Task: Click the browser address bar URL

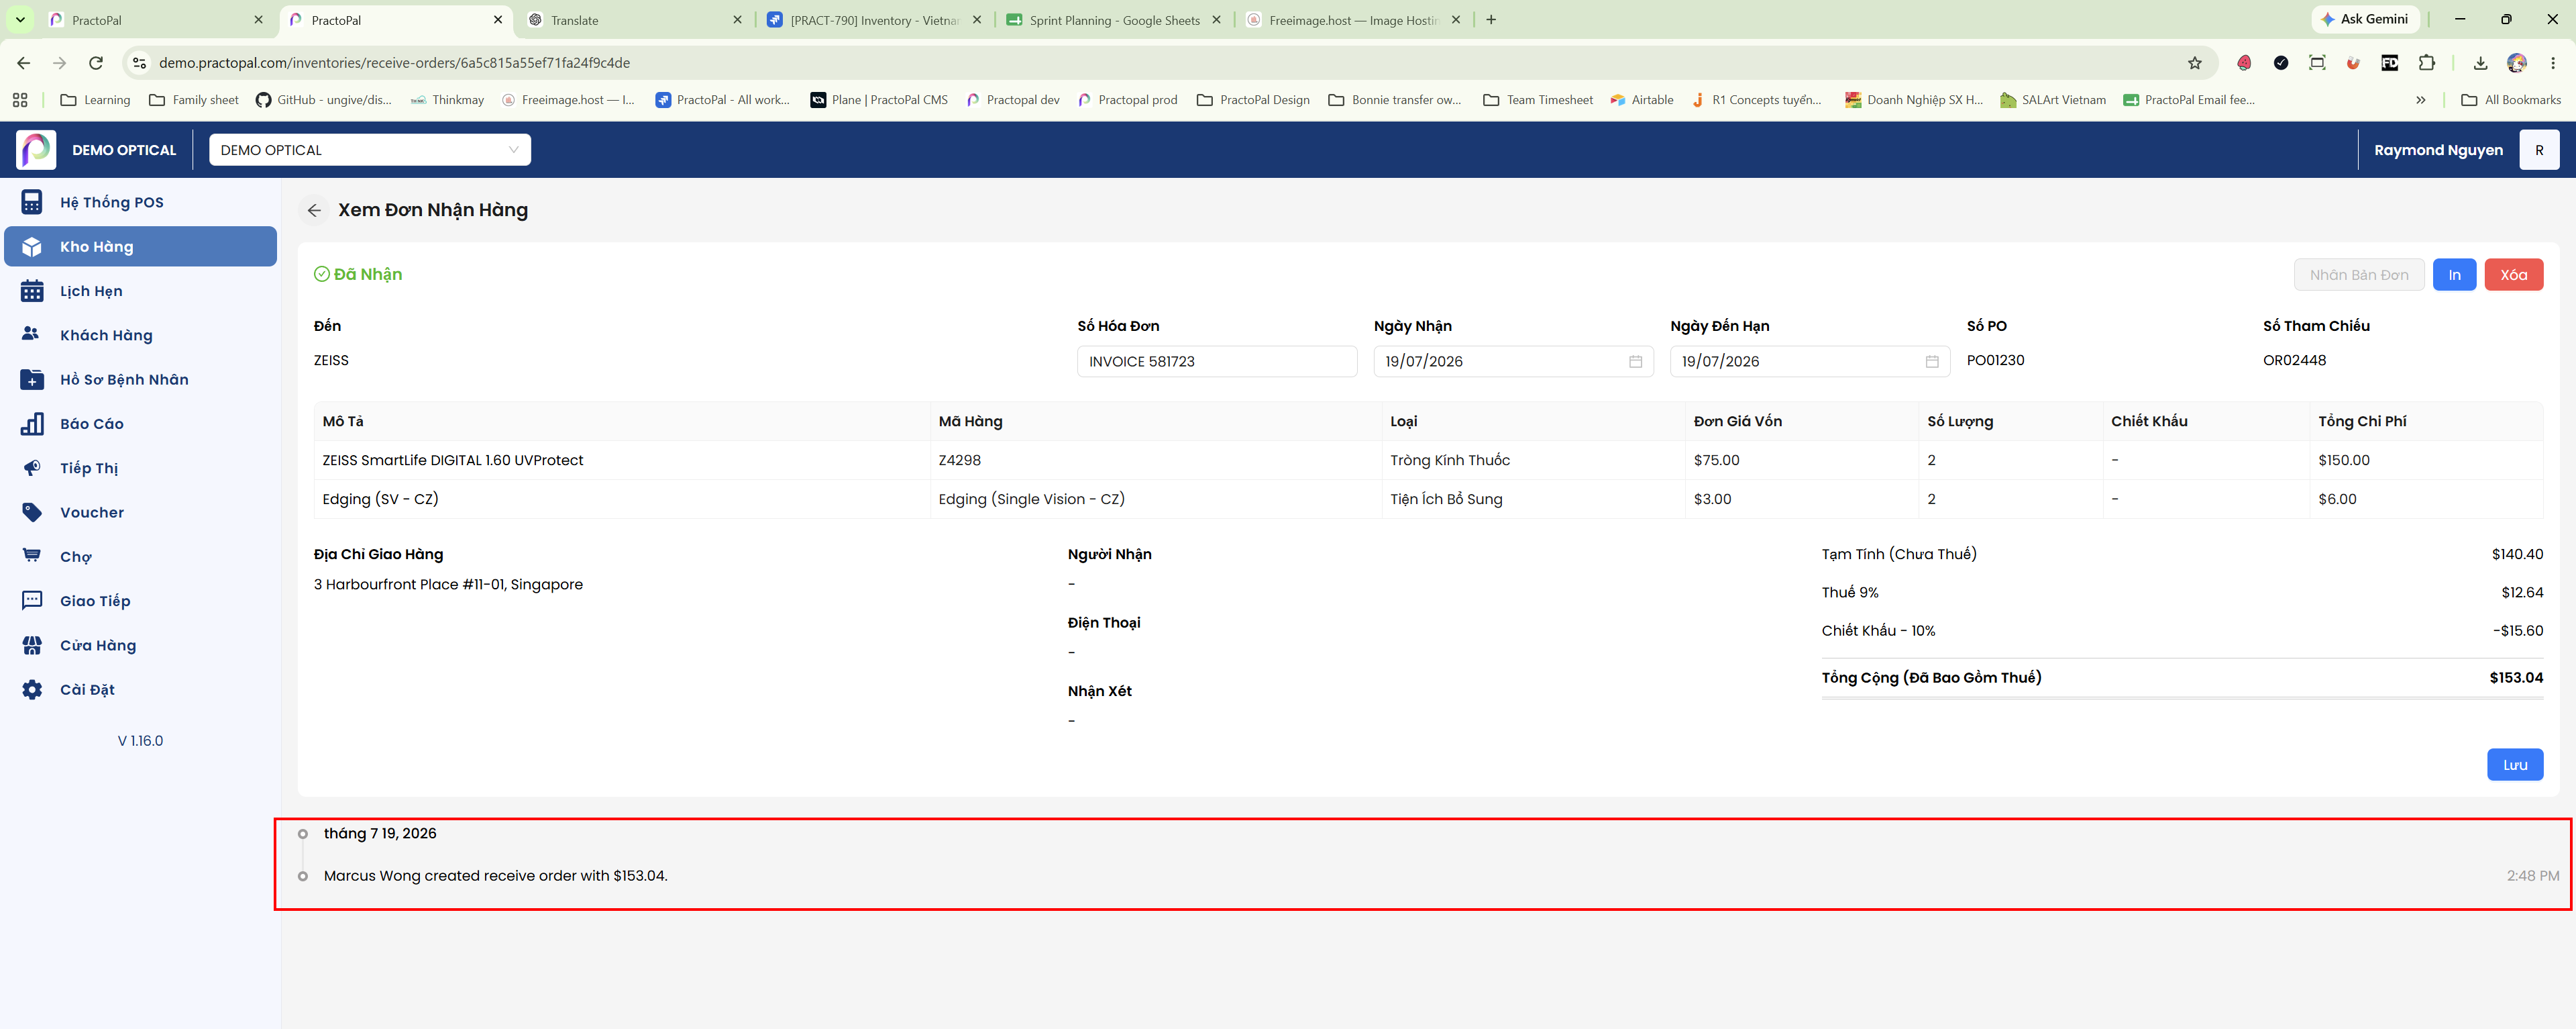Action: 394,63
